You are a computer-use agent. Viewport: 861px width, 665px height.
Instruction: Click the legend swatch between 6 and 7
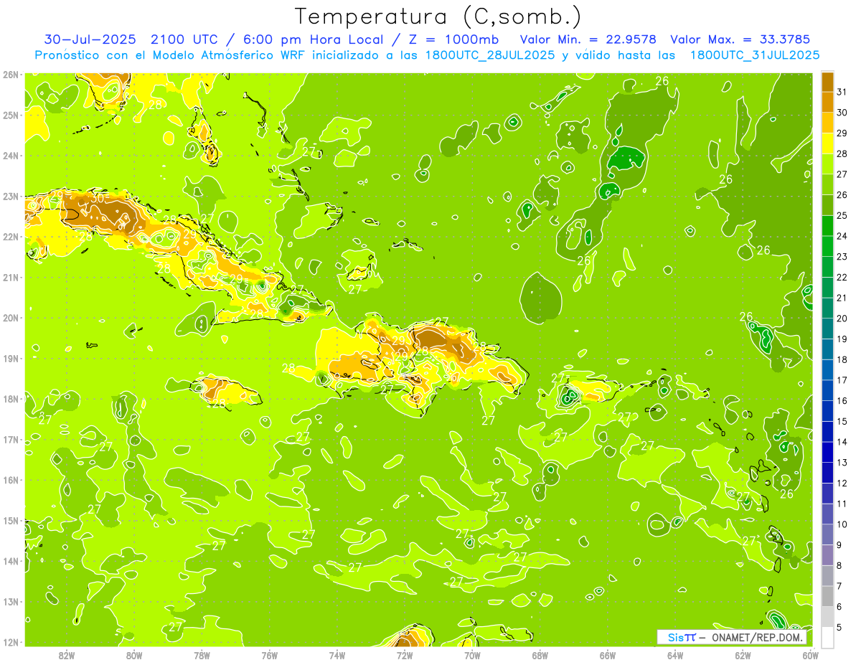827,597
